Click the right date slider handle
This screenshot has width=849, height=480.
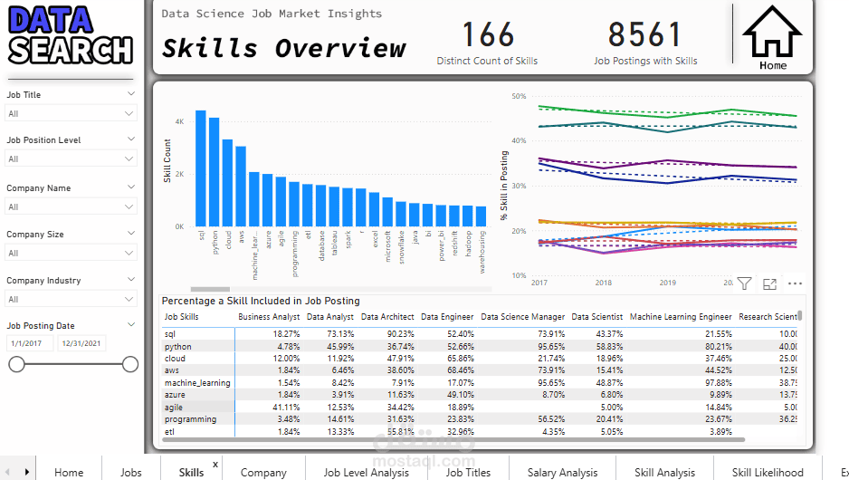click(x=130, y=364)
